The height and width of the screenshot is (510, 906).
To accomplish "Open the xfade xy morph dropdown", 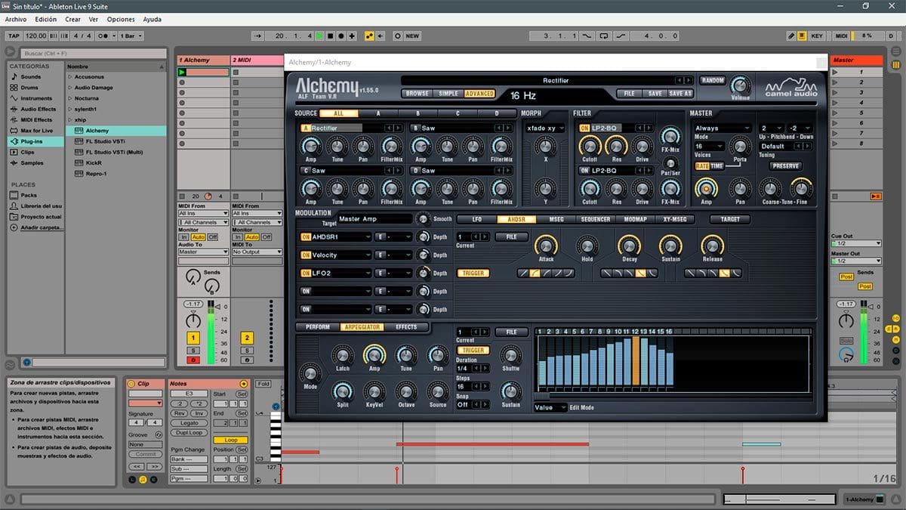I will click(545, 128).
